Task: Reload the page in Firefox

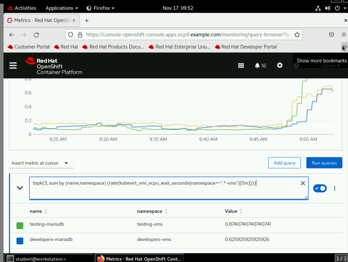Action: [x=36, y=35]
